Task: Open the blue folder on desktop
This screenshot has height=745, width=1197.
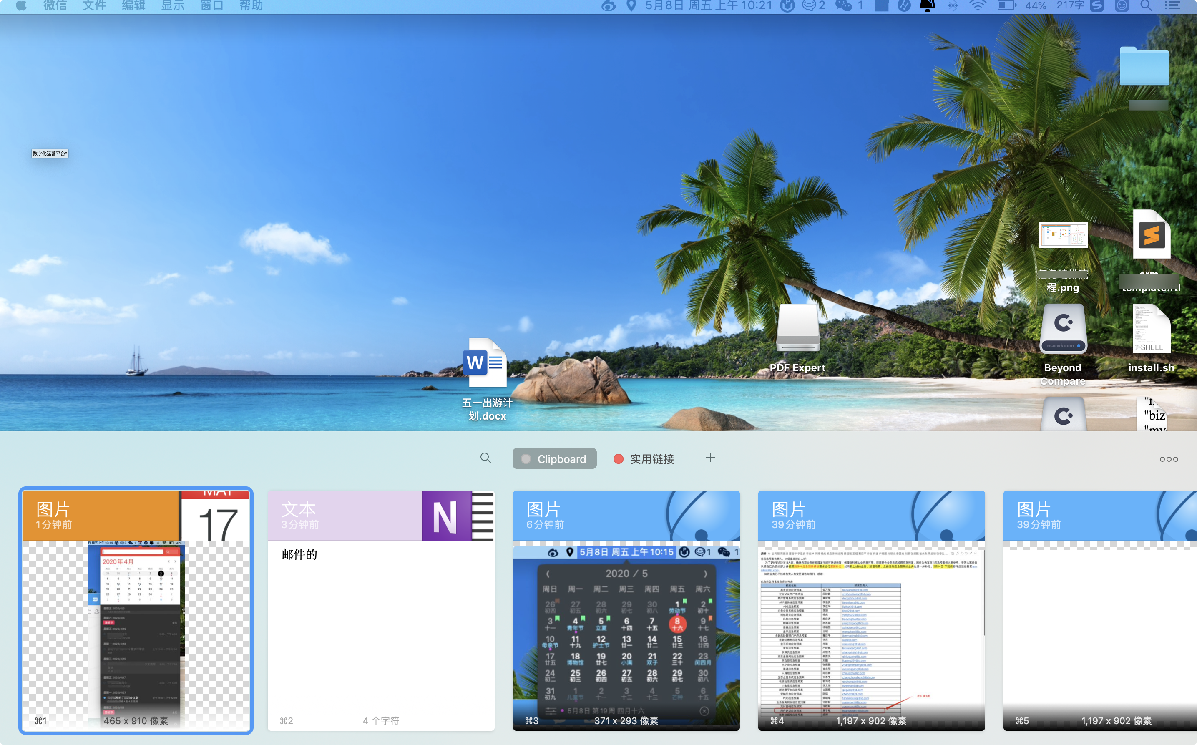Action: [1144, 66]
